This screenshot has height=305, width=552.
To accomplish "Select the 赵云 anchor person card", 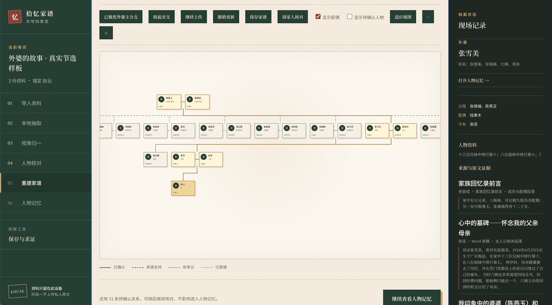I will pyautogui.click(x=183, y=188).
